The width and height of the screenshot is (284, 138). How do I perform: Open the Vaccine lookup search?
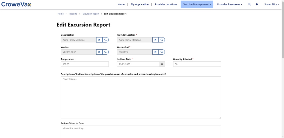coord(105,52)
